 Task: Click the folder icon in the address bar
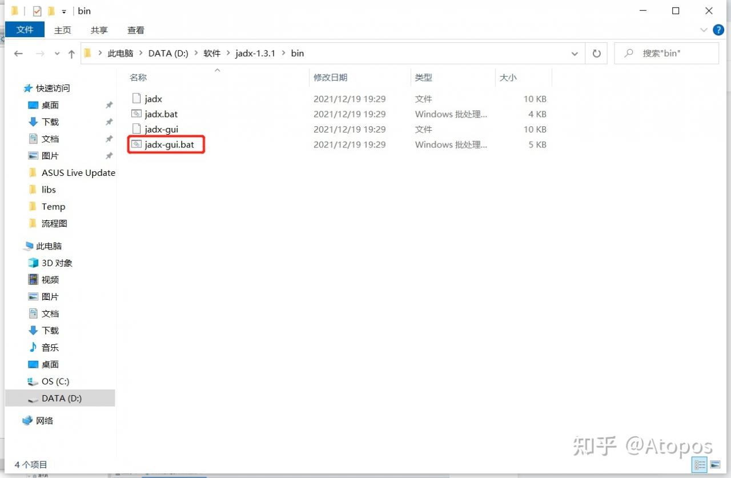[x=88, y=53]
